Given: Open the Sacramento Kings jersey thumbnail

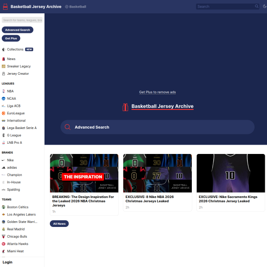Looking at the screenshot, I should click(231, 173).
